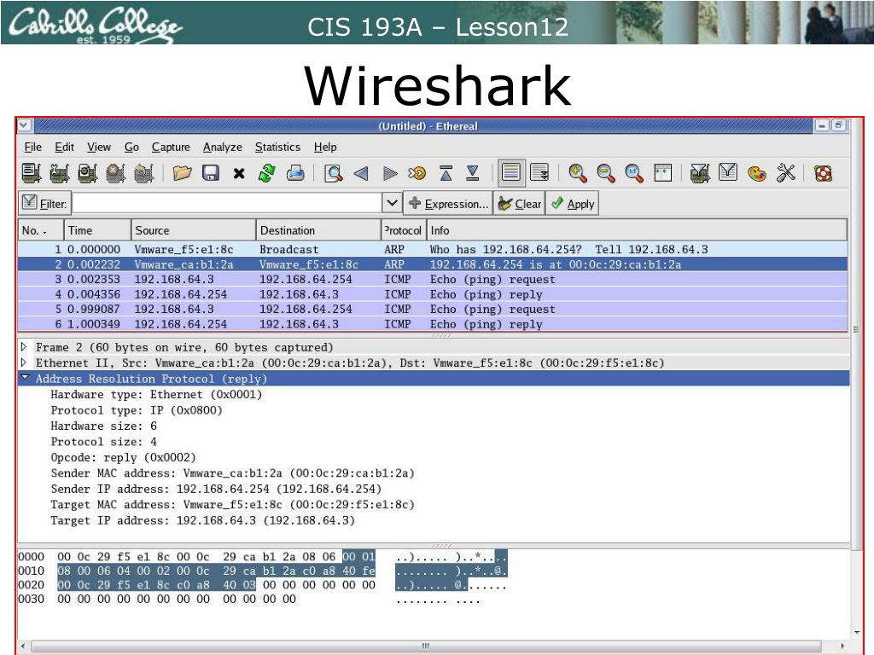Open preferences with tools icon
This screenshot has width=874, height=655.
tap(785, 173)
